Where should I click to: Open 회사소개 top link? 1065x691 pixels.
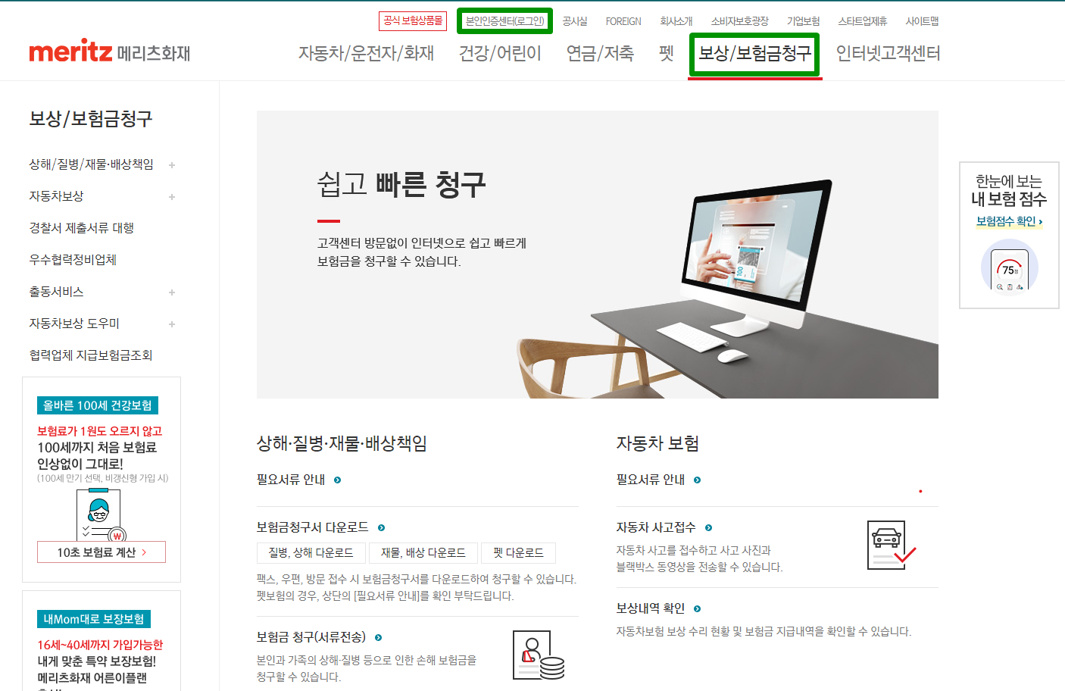coord(676,21)
